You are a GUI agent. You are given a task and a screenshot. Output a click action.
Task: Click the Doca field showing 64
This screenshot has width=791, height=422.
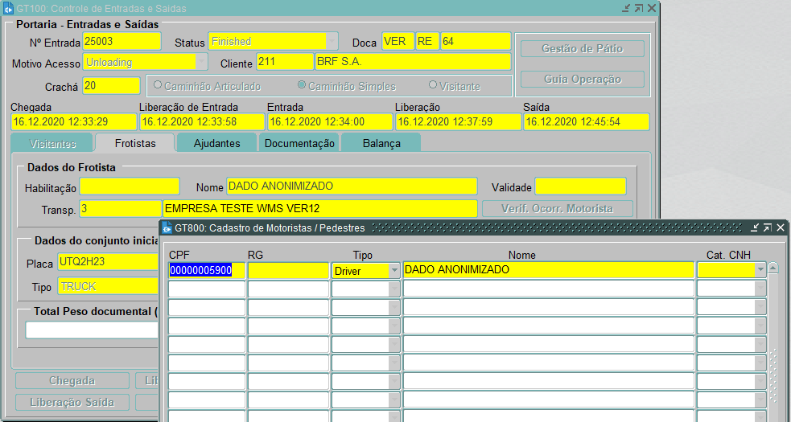476,41
